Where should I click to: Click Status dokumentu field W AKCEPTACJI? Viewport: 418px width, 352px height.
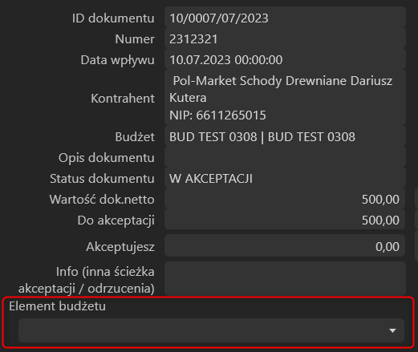285,179
